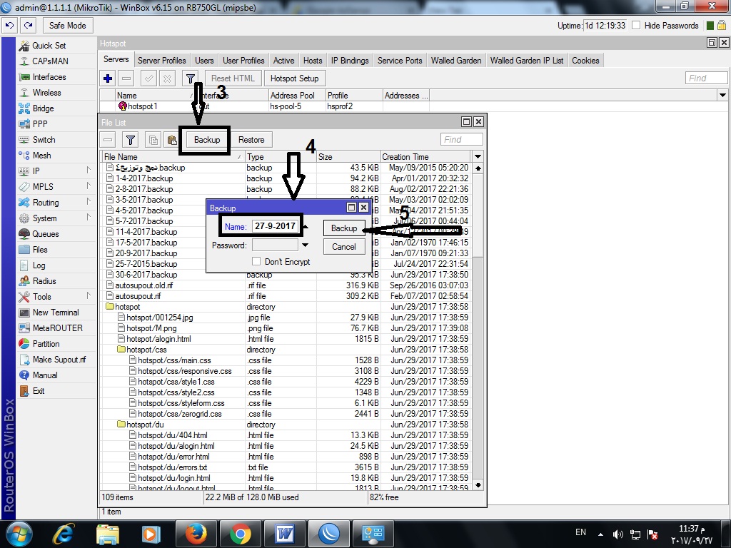This screenshot has width=731, height=548.
Task: Switch to Active tab
Action: 283,61
